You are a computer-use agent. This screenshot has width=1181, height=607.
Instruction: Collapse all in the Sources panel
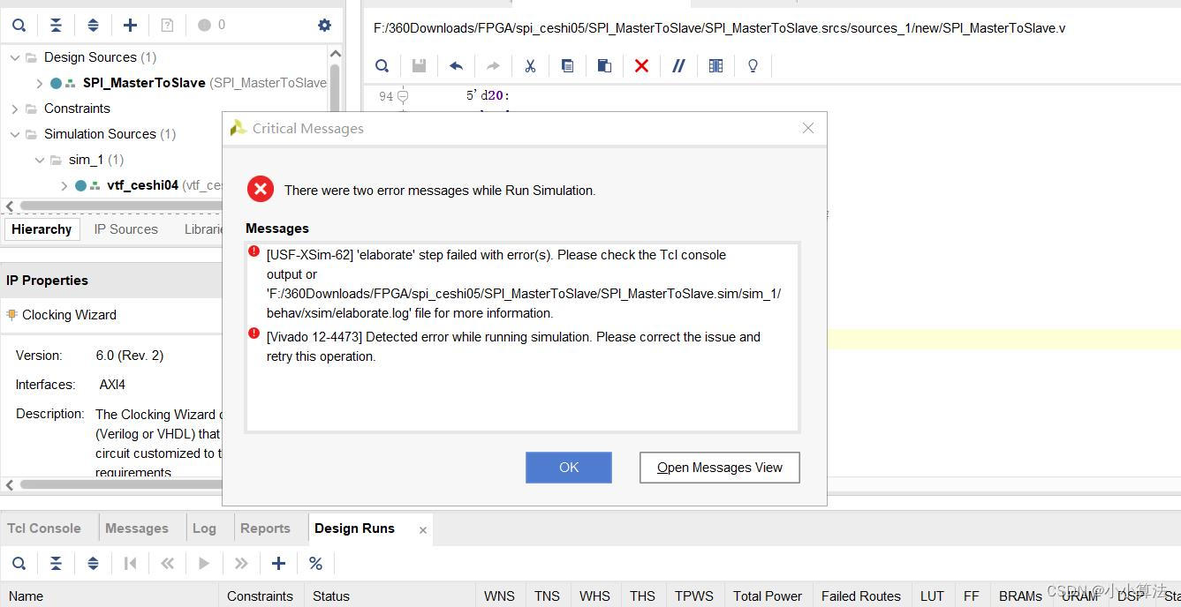(x=56, y=25)
